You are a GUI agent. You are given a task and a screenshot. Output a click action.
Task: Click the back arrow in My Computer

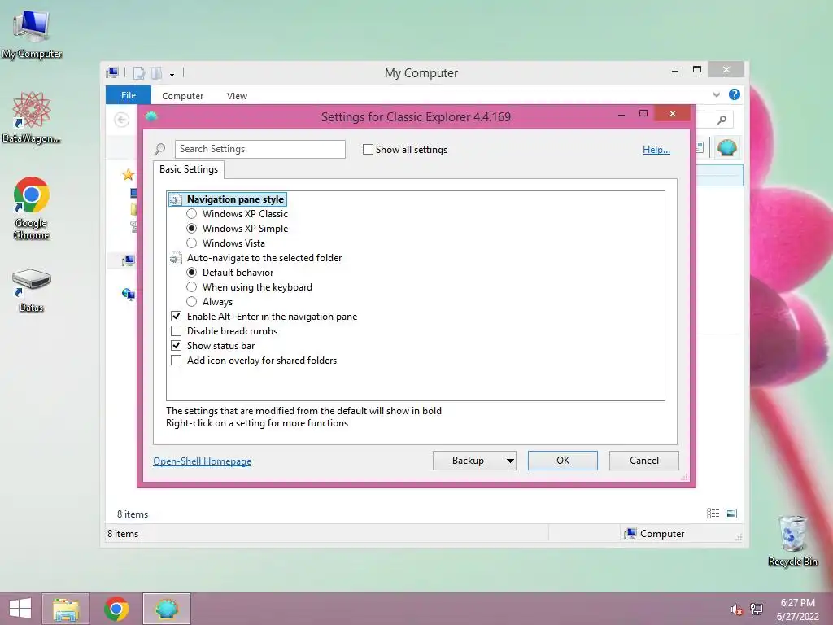coord(122,120)
